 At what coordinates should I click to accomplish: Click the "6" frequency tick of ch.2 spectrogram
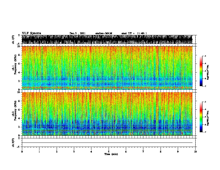coord(19,109)
